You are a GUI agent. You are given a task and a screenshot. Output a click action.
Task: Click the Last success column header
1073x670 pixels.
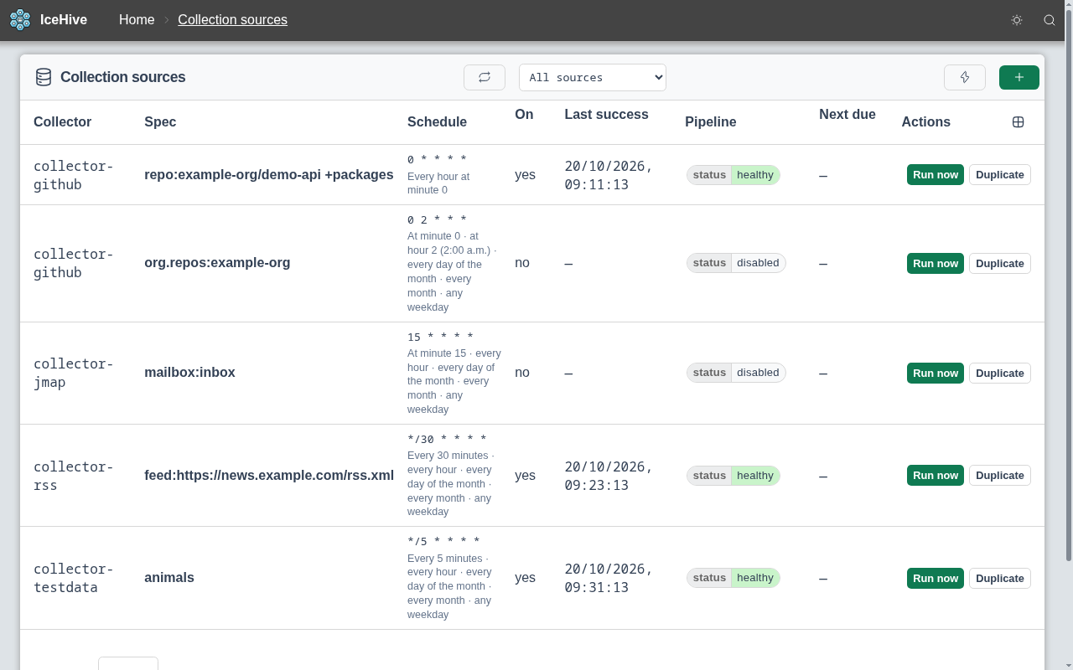point(606,115)
